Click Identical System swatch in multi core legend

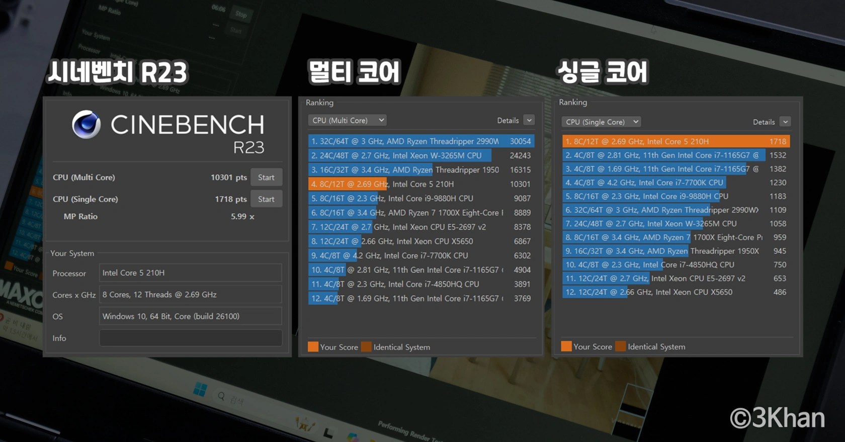(x=366, y=346)
